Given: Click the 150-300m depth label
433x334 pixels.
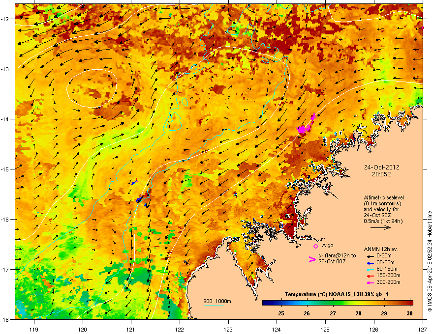Looking at the screenshot, I should [388, 275].
